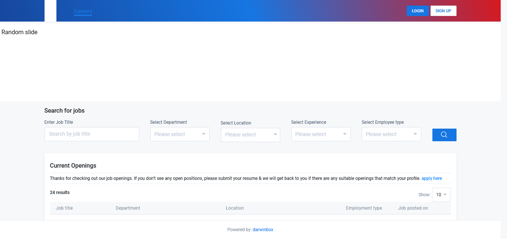Click the Department column header
The image size is (507, 239).
[x=128, y=208]
